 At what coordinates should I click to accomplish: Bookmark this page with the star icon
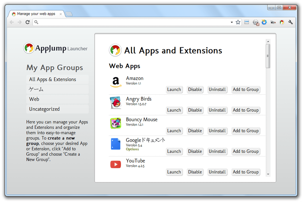[x=238, y=22]
